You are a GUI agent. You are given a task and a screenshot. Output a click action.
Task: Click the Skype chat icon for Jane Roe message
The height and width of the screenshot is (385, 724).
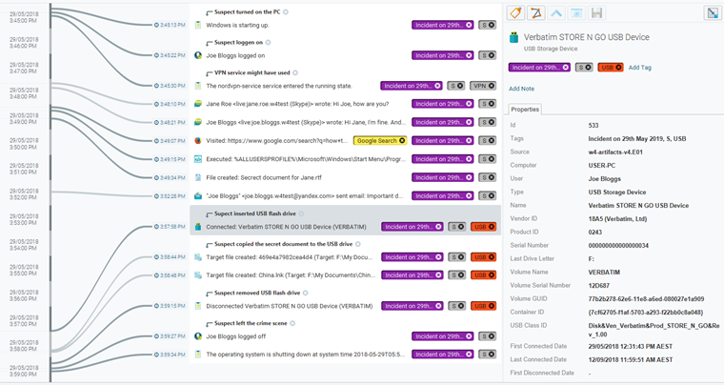click(198, 104)
